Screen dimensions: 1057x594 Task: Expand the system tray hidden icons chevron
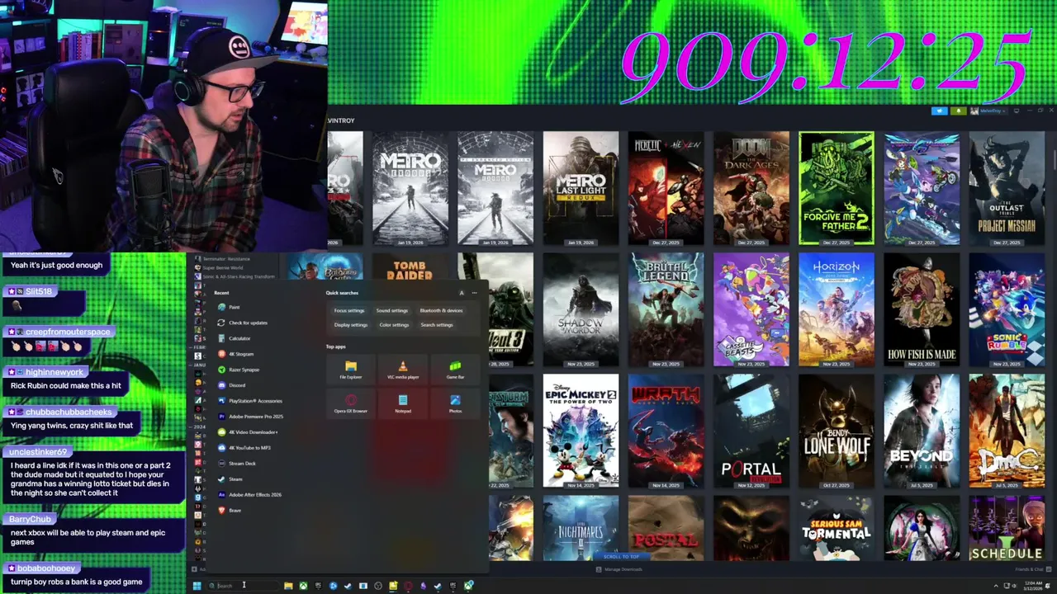[x=996, y=586]
